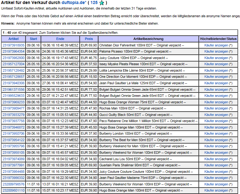Select price cell EUR 69,90 for Fahrenheit
240x194 pixels.
point(89,45)
